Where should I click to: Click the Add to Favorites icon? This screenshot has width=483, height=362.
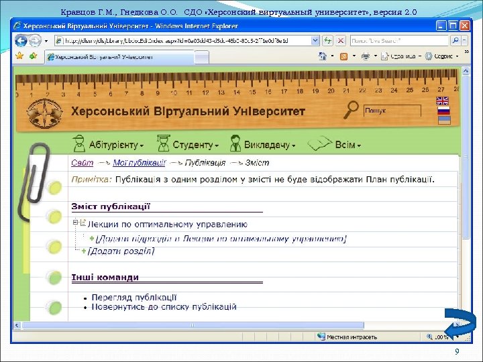click(33, 56)
